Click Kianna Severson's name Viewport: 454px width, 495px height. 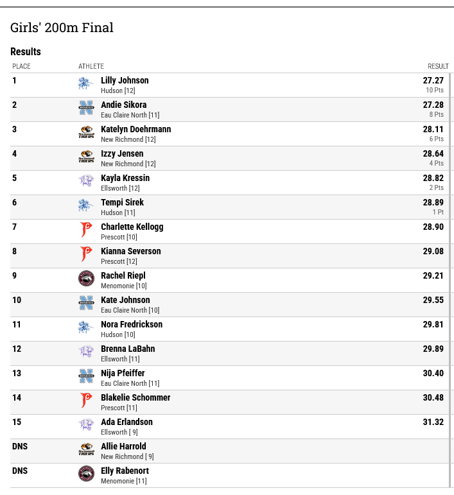pyautogui.click(x=131, y=251)
